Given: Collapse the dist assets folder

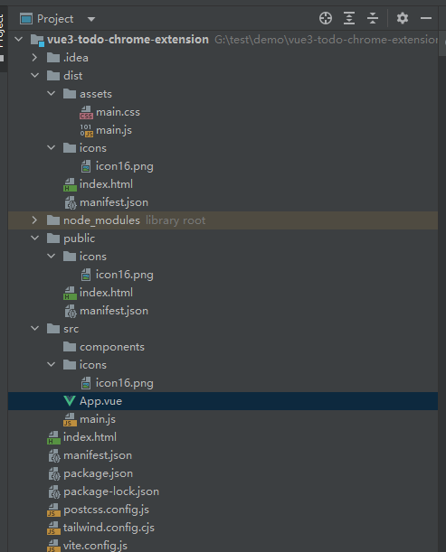Looking at the screenshot, I should (x=52, y=94).
